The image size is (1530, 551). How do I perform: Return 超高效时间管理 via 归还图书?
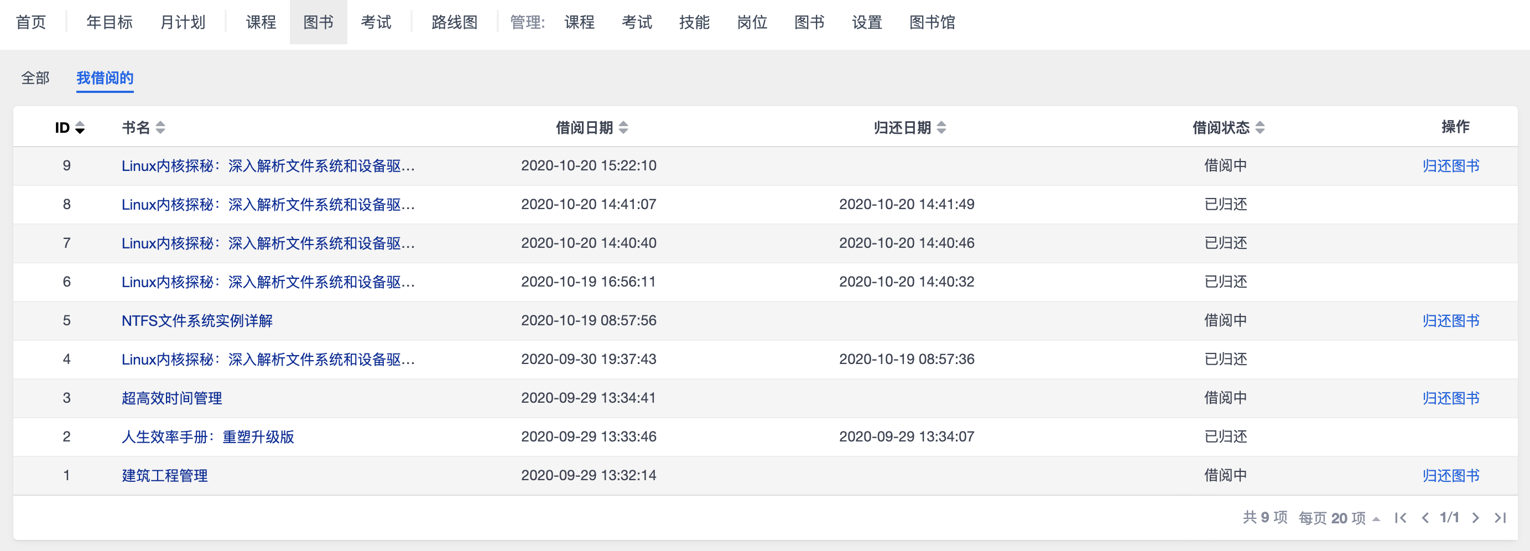click(x=1450, y=398)
